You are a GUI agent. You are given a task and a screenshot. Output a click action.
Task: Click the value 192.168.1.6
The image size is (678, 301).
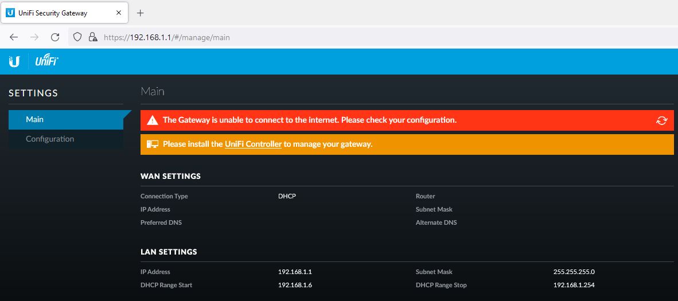(x=295, y=285)
